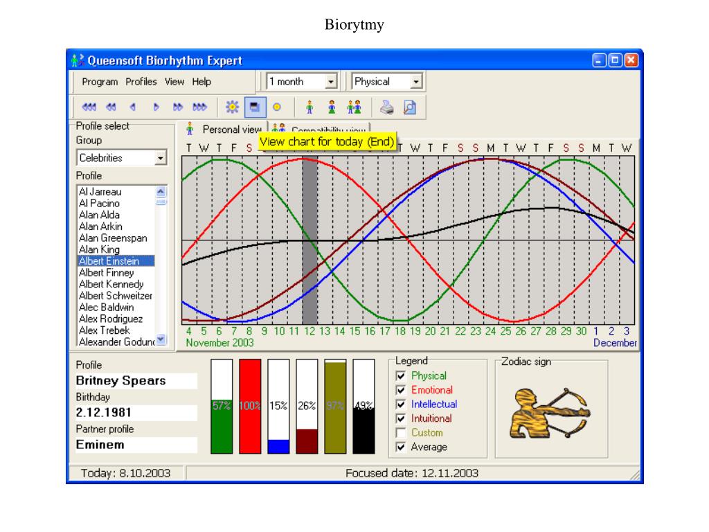This screenshot has height=532, width=709.
Task: Open the Profiles menu
Action: (141, 82)
